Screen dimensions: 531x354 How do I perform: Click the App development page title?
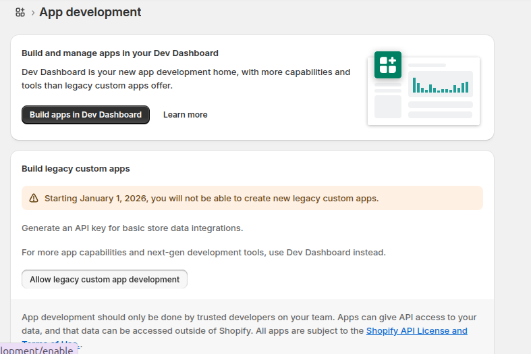click(90, 12)
